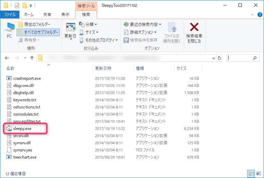Close search results with the red X
This screenshot has height=178, width=264.
click(x=194, y=33)
